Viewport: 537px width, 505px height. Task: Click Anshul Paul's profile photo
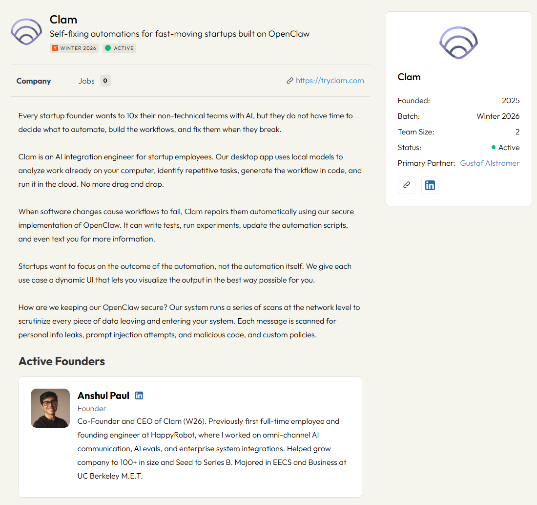tap(50, 408)
